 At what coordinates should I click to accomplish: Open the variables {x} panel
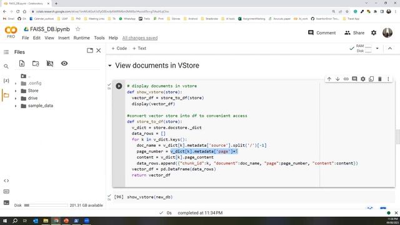[x=6, y=81]
